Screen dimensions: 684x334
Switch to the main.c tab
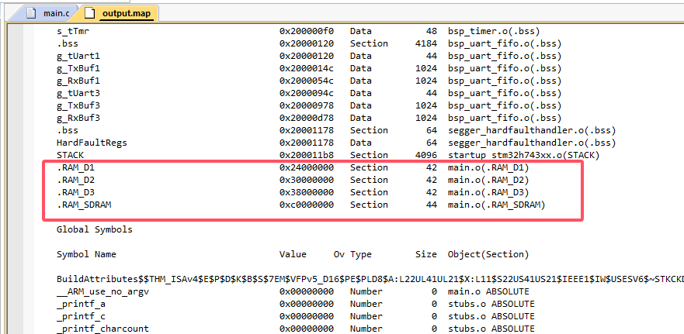(54, 13)
